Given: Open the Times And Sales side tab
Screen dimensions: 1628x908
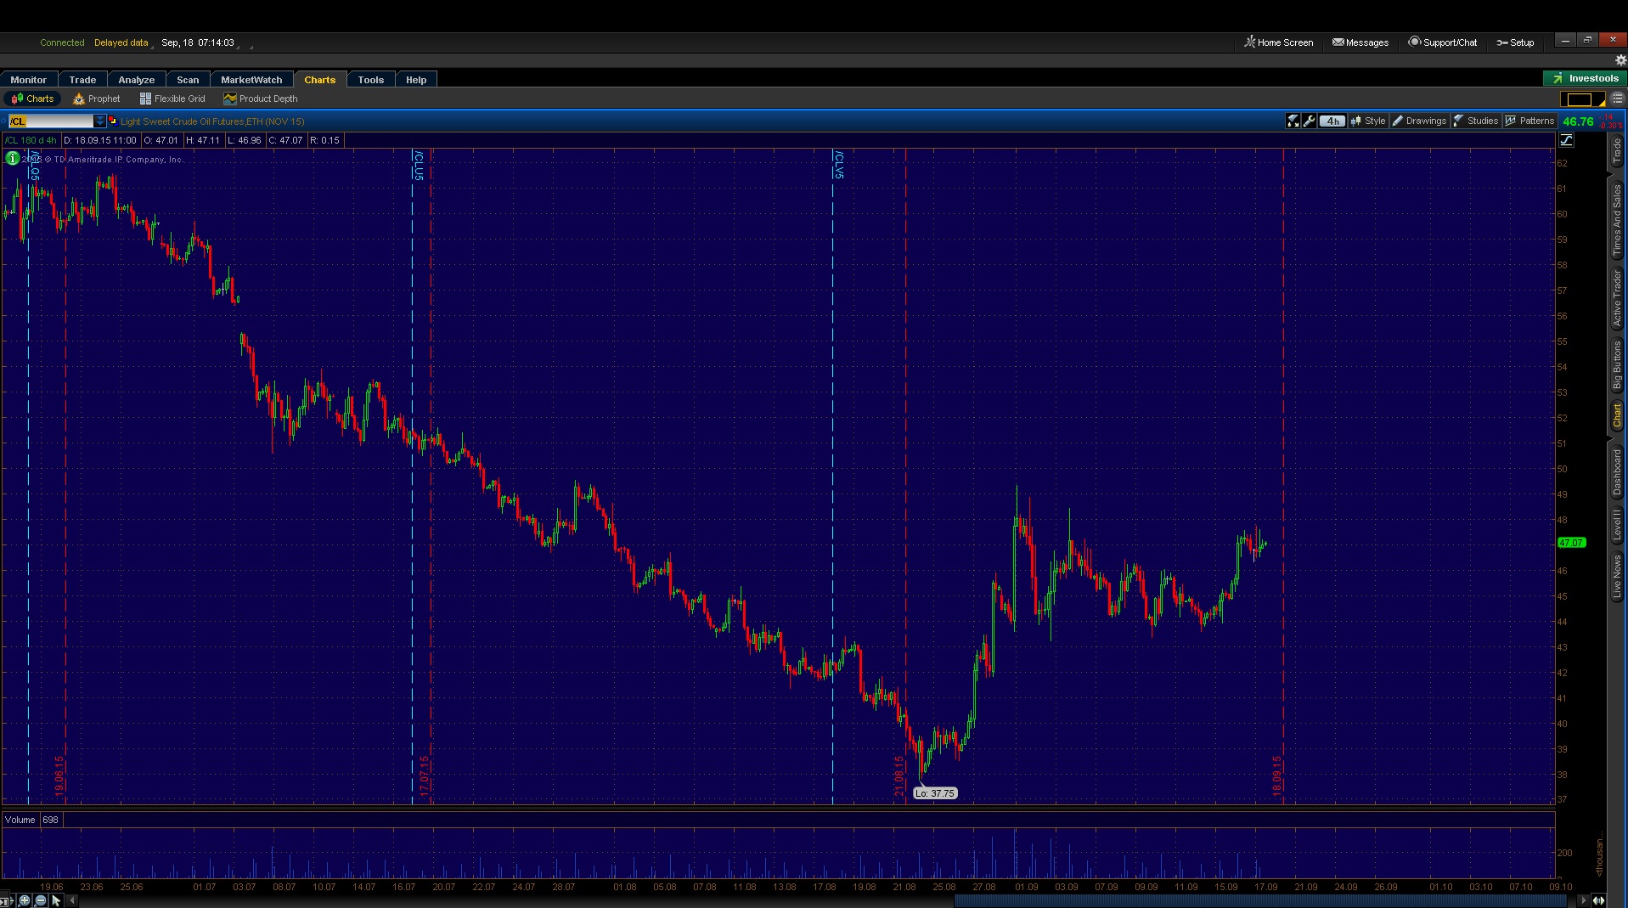Looking at the screenshot, I should [x=1617, y=220].
